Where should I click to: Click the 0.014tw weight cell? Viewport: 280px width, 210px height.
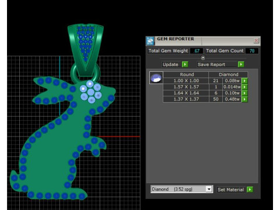pyautogui.click(x=232, y=87)
